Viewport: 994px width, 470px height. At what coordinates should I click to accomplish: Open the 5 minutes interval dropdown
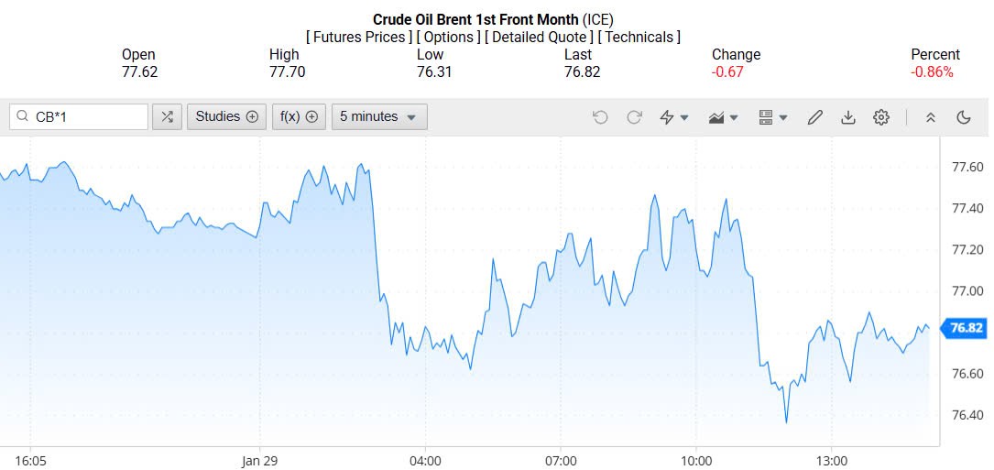click(x=379, y=116)
